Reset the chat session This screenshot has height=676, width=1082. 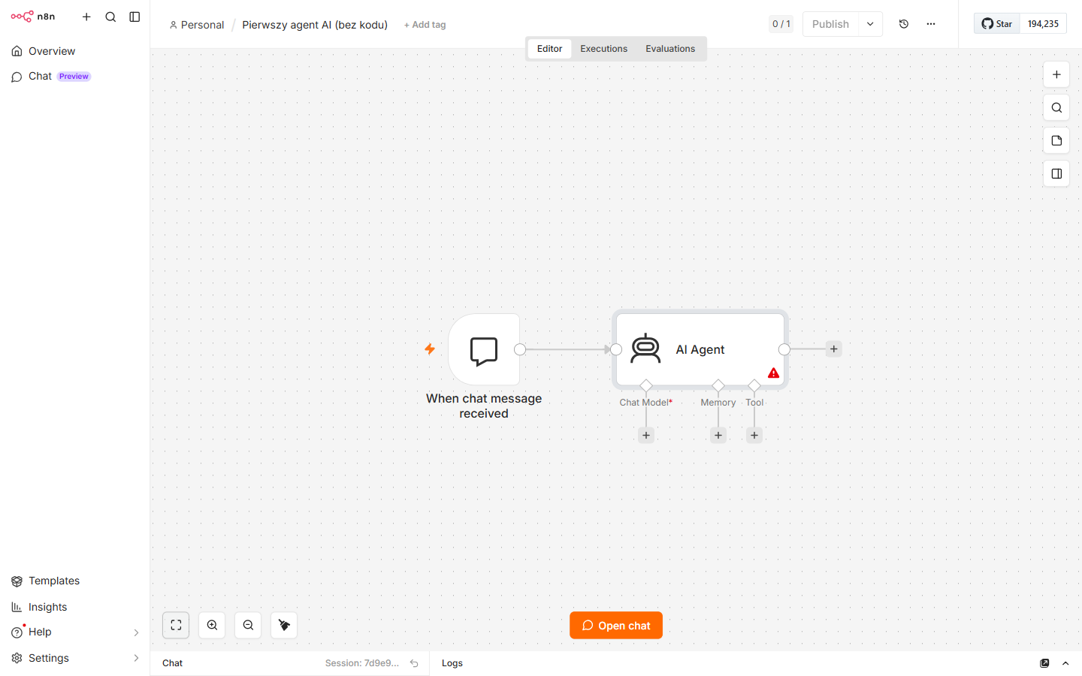click(x=414, y=663)
